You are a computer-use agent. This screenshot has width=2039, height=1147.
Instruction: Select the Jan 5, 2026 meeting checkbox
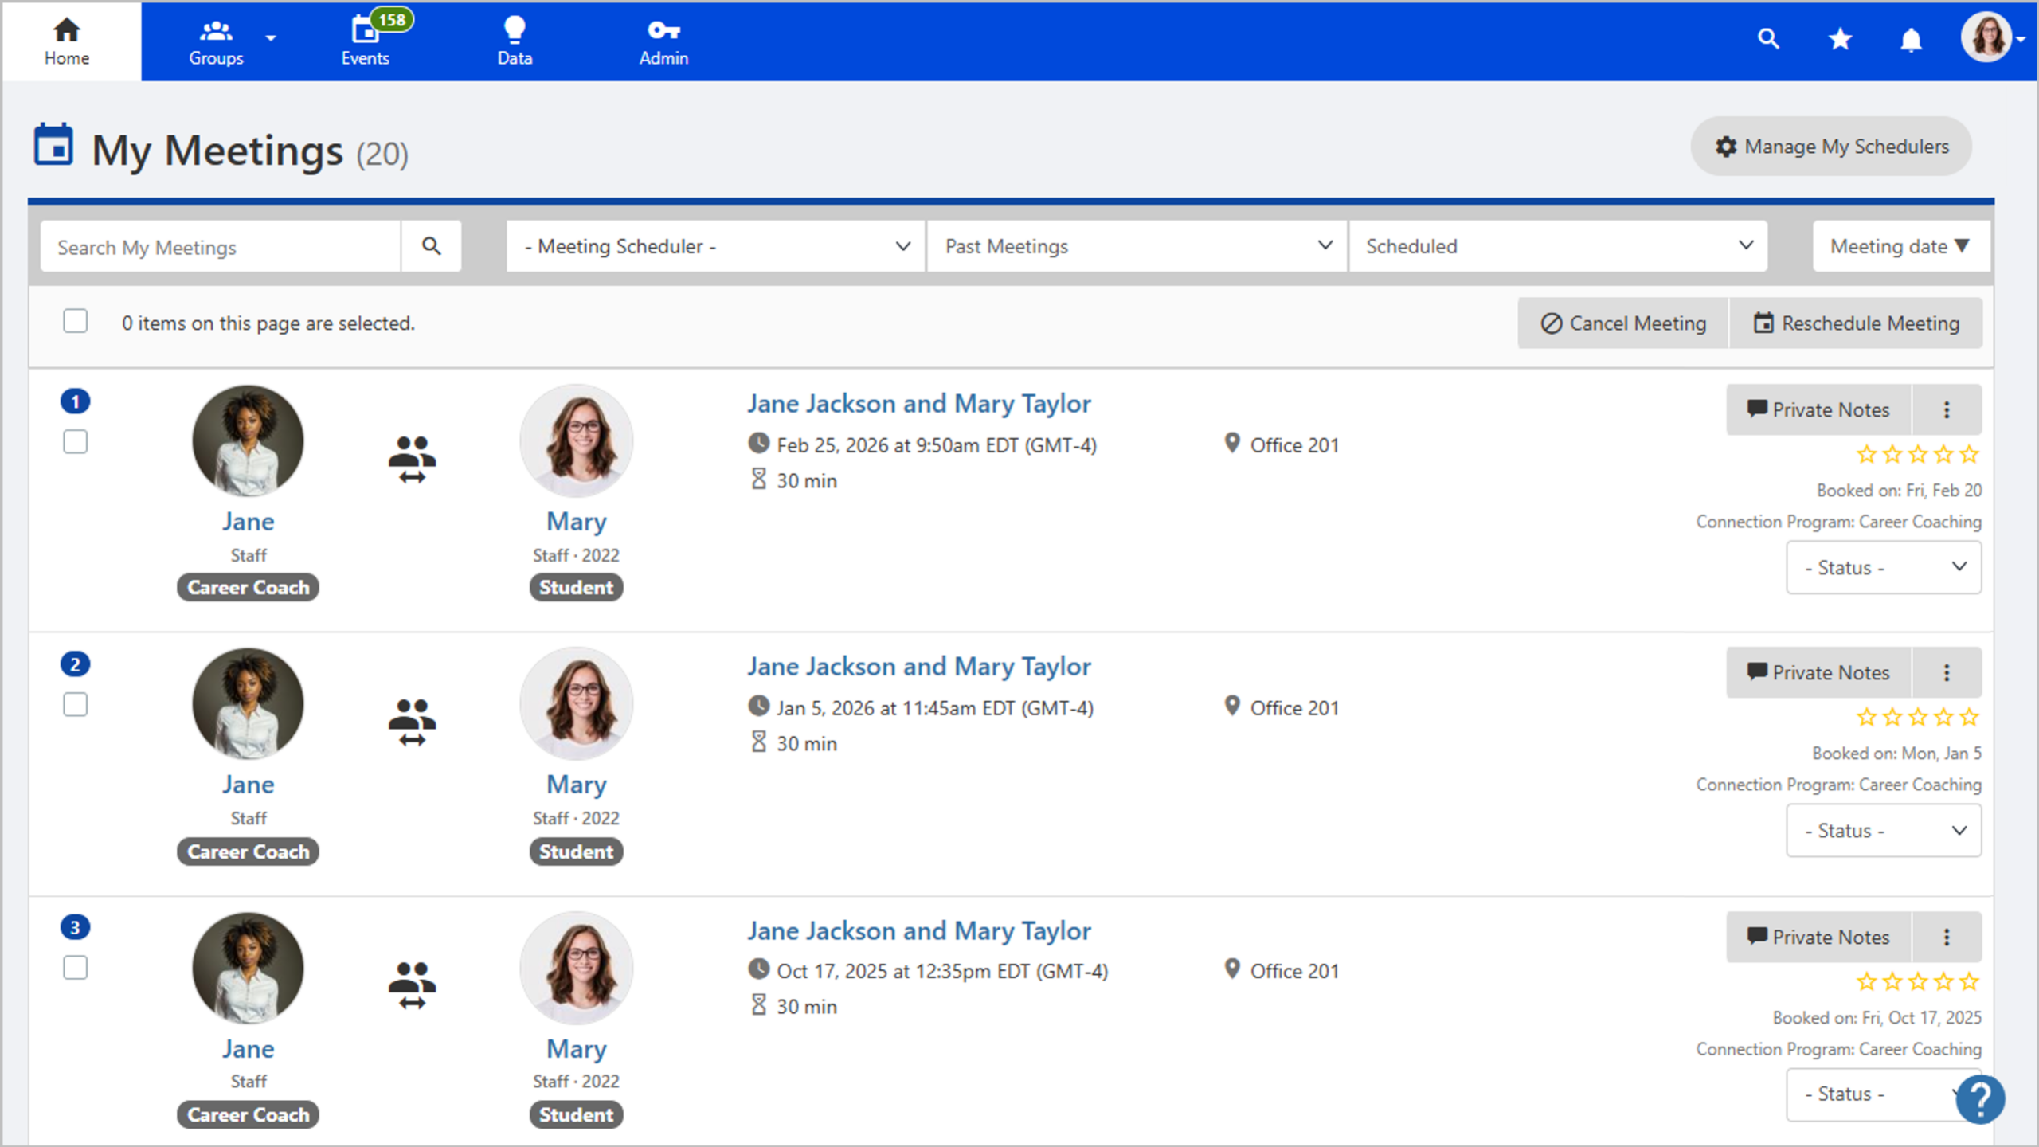click(x=76, y=704)
